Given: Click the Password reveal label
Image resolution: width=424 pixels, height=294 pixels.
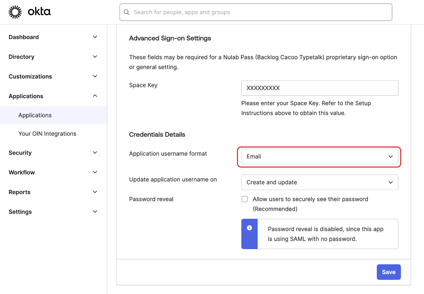Looking at the screenshot, I should point(151,199).
